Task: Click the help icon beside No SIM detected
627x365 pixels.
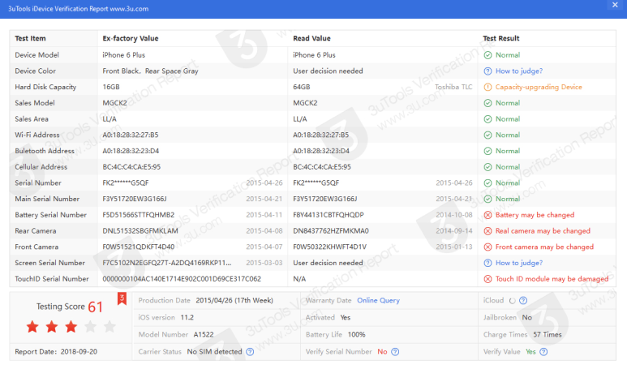Action: [x=250, y=352]
